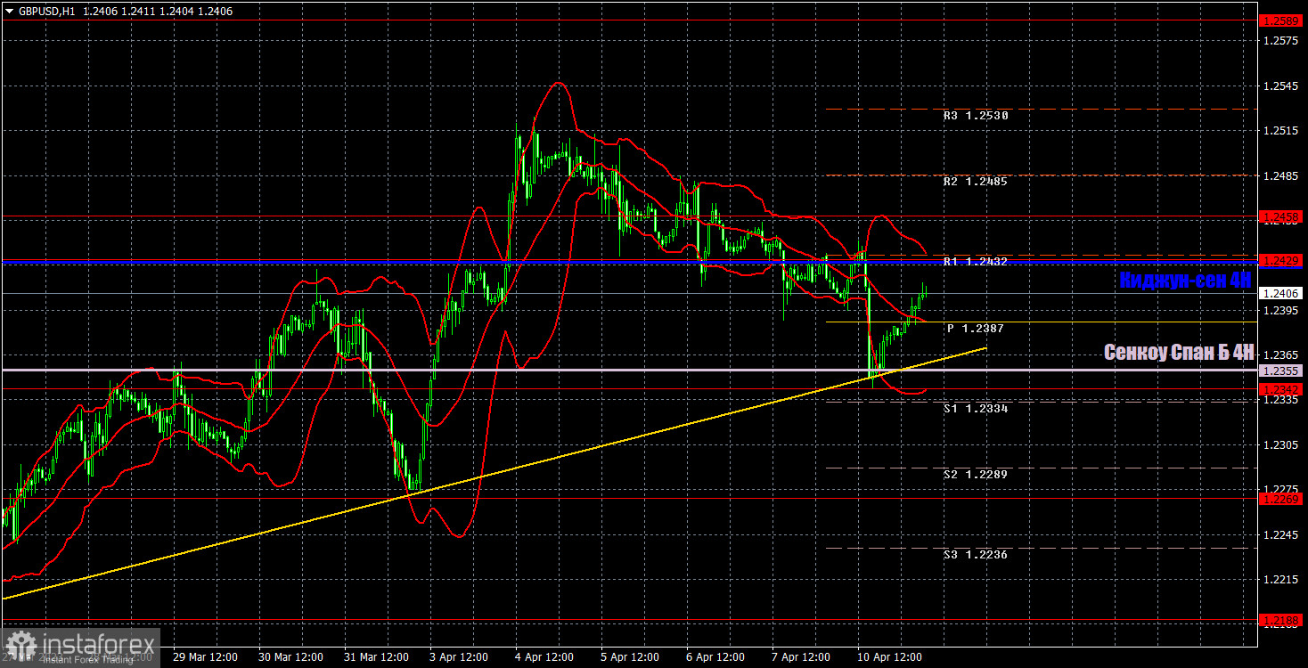Click the 6 Apr 12:00 time axis label

pos(716,657)
